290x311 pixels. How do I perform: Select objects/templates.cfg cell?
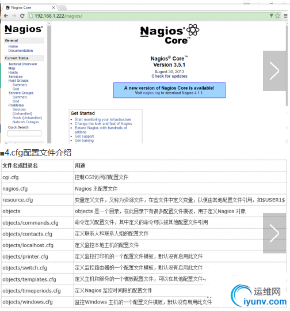click(37, 279)
